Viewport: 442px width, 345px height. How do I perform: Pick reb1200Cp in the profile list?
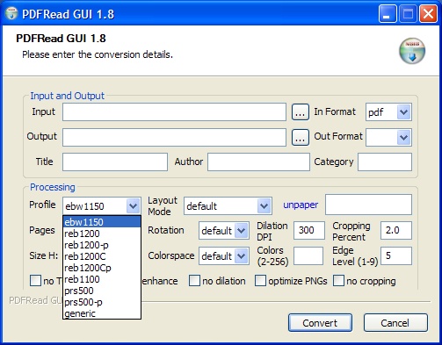coord(102,268)
